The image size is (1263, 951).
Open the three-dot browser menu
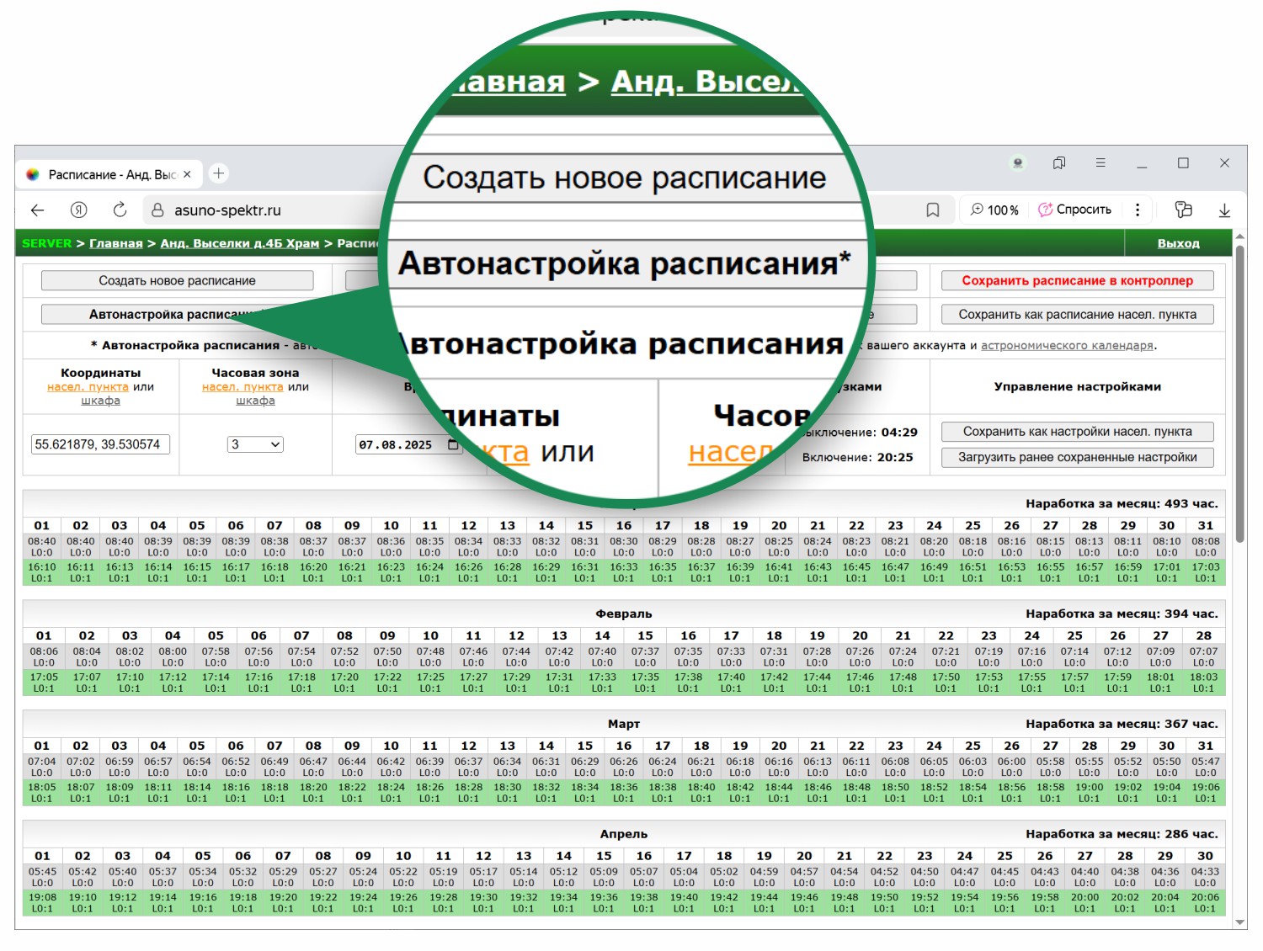point(1138,210)
